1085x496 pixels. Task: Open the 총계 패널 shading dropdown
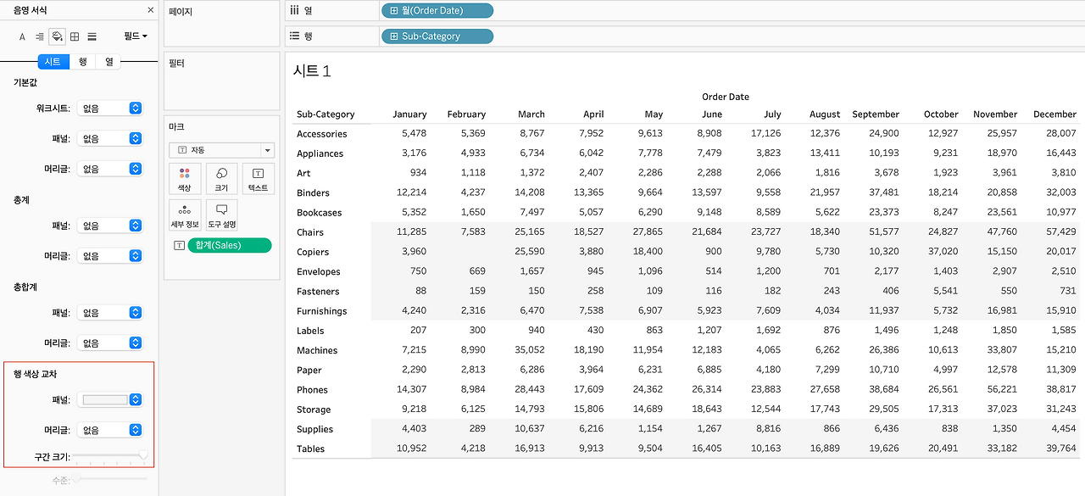point(110,226)
